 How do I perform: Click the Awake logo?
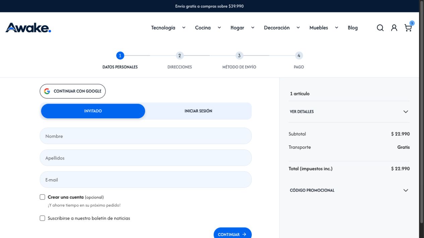28,28
